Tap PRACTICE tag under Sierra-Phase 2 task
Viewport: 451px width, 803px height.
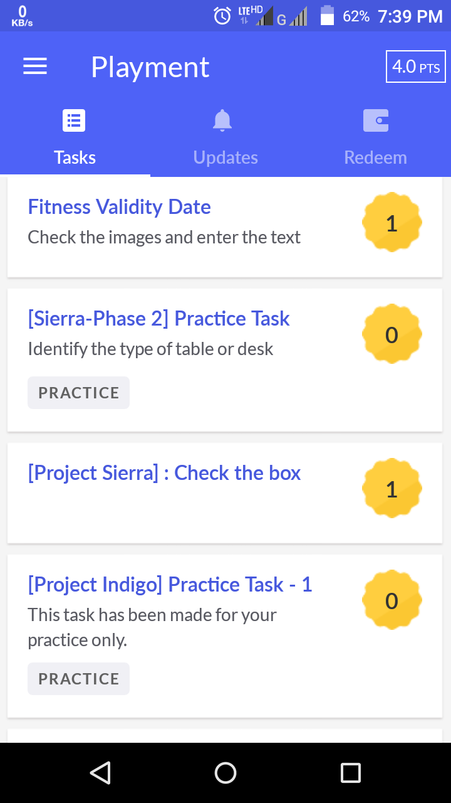click(x=78, y=393)
